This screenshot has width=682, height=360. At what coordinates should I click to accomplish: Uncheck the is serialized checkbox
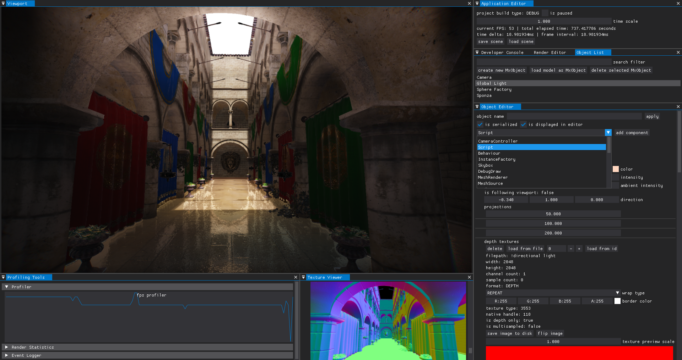[480, 124]
